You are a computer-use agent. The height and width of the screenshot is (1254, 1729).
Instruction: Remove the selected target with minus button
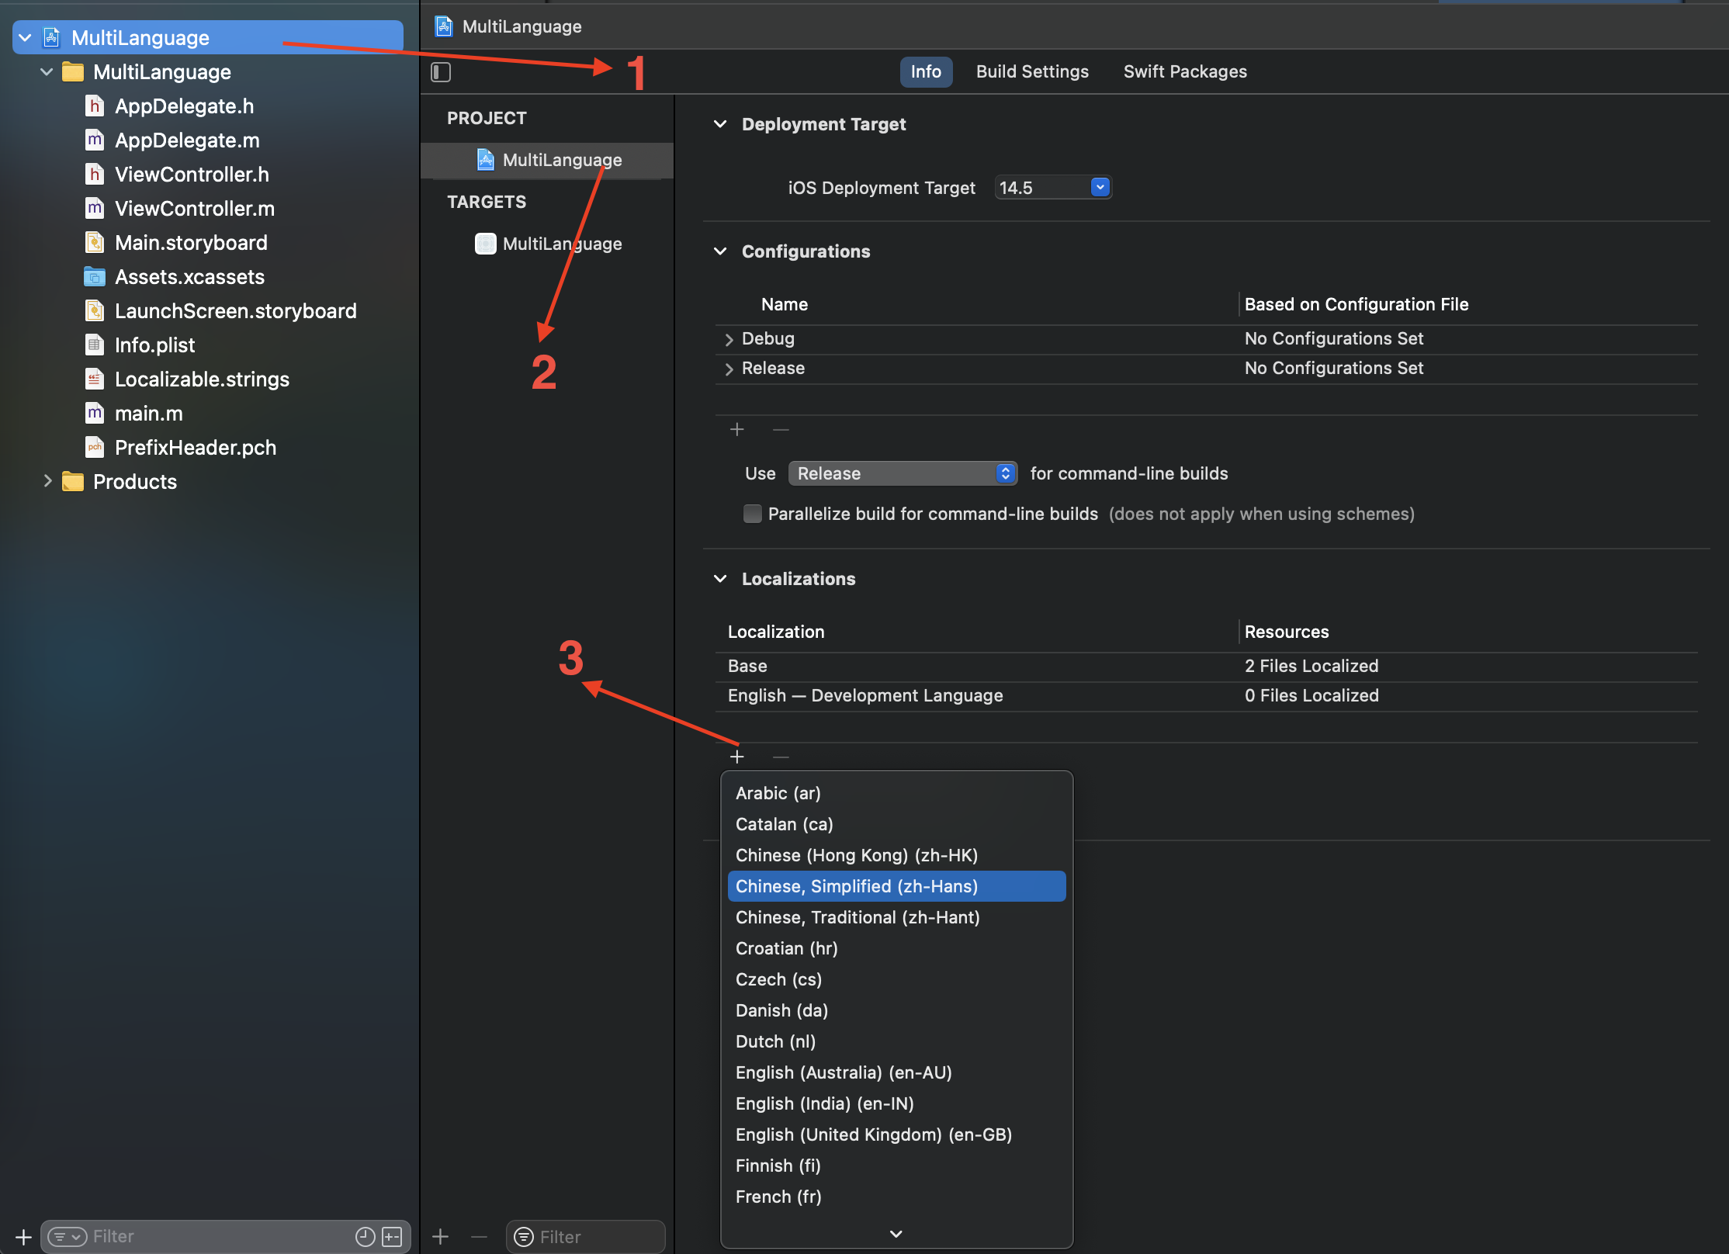[x=480, y=1236]
